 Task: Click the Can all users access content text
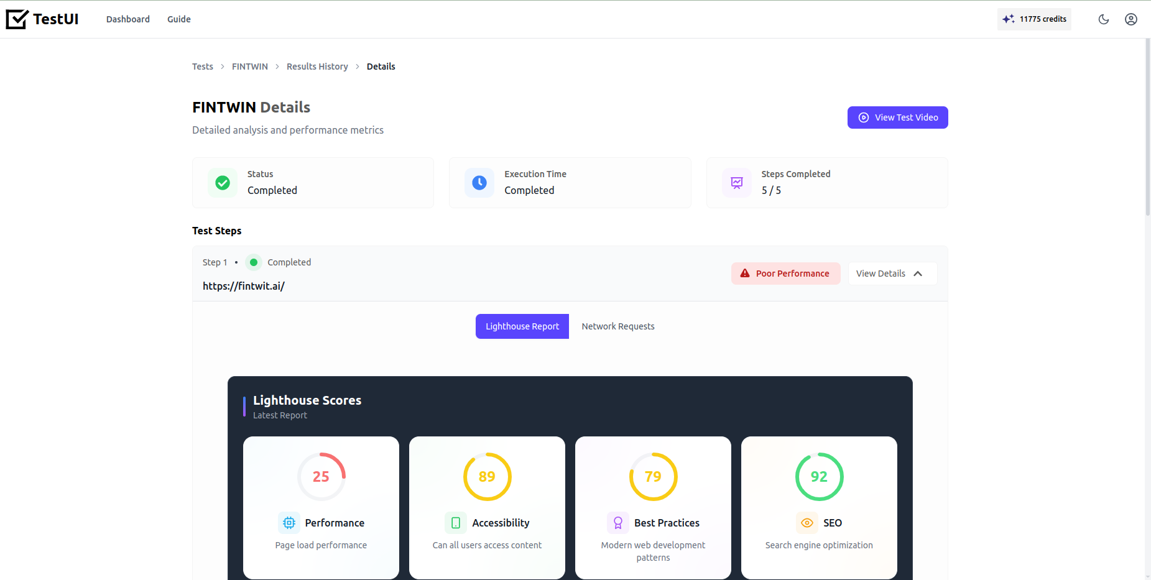[488, 545]
